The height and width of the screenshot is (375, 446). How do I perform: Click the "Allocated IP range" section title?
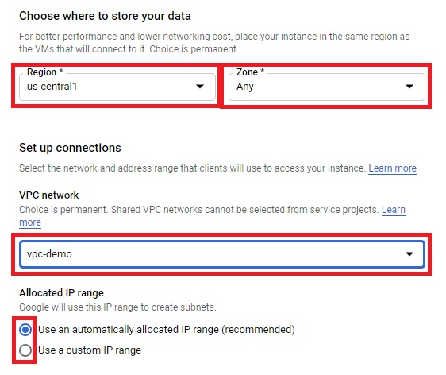61,293
